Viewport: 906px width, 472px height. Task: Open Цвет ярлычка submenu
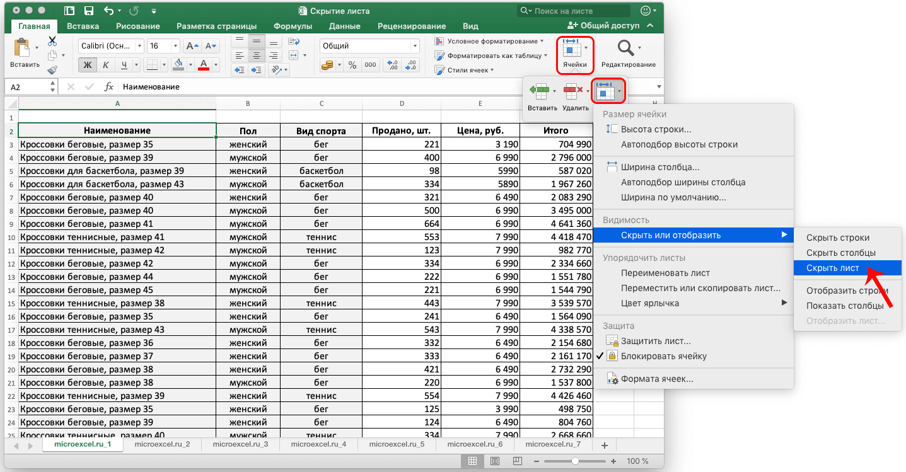point(692,303)
